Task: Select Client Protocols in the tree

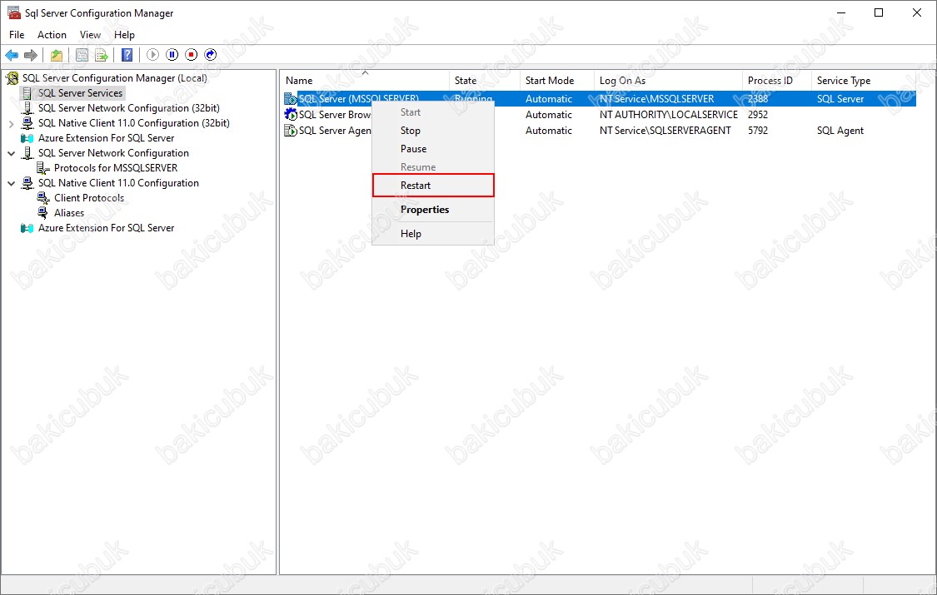Action: [x=89, y=198]
